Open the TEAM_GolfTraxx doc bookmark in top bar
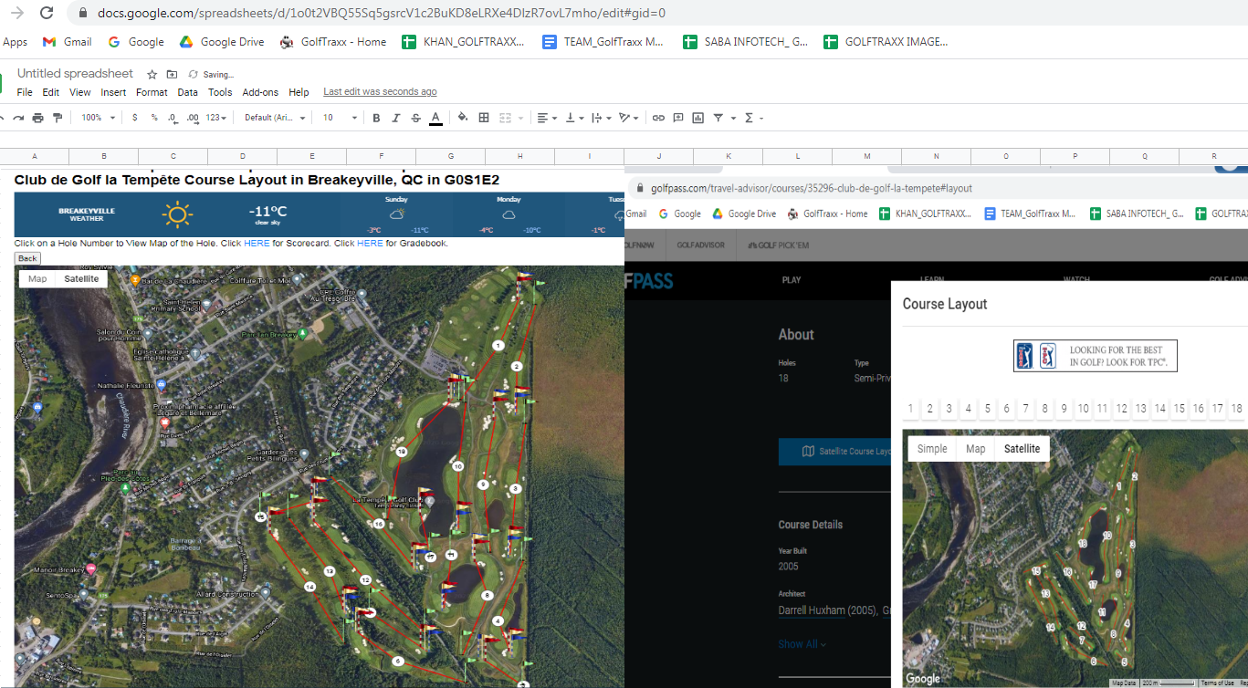Viewport: 1248px width, 688px height. 603,42
